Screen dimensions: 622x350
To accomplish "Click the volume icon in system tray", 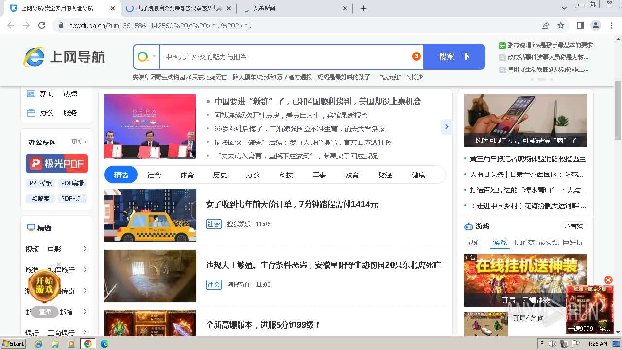I will (553, 344).
